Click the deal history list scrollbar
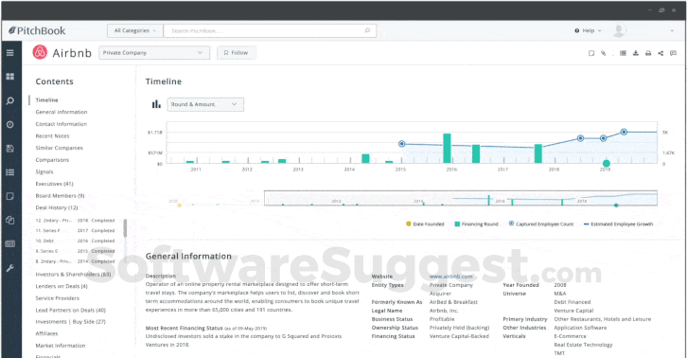 pyautogui.click(x=125, y=228)
